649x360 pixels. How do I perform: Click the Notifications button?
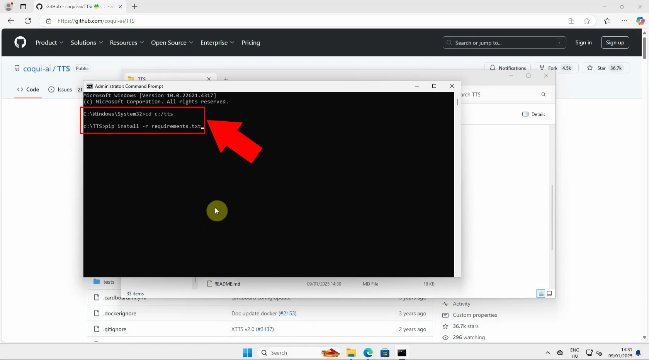(x=508, y=68)
